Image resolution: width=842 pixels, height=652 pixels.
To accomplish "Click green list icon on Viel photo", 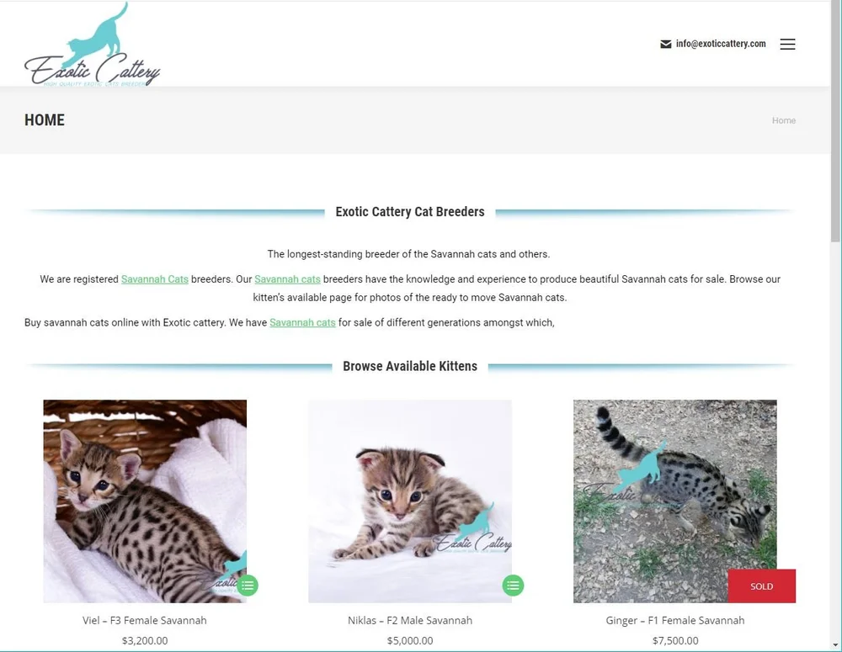I will (248, 585).
